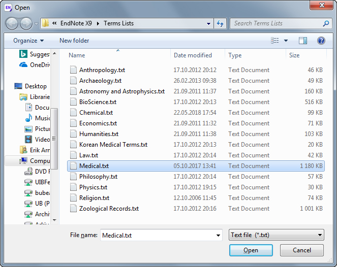
Task: Click the blue Help icon
Action: click(x=321, y=41)
